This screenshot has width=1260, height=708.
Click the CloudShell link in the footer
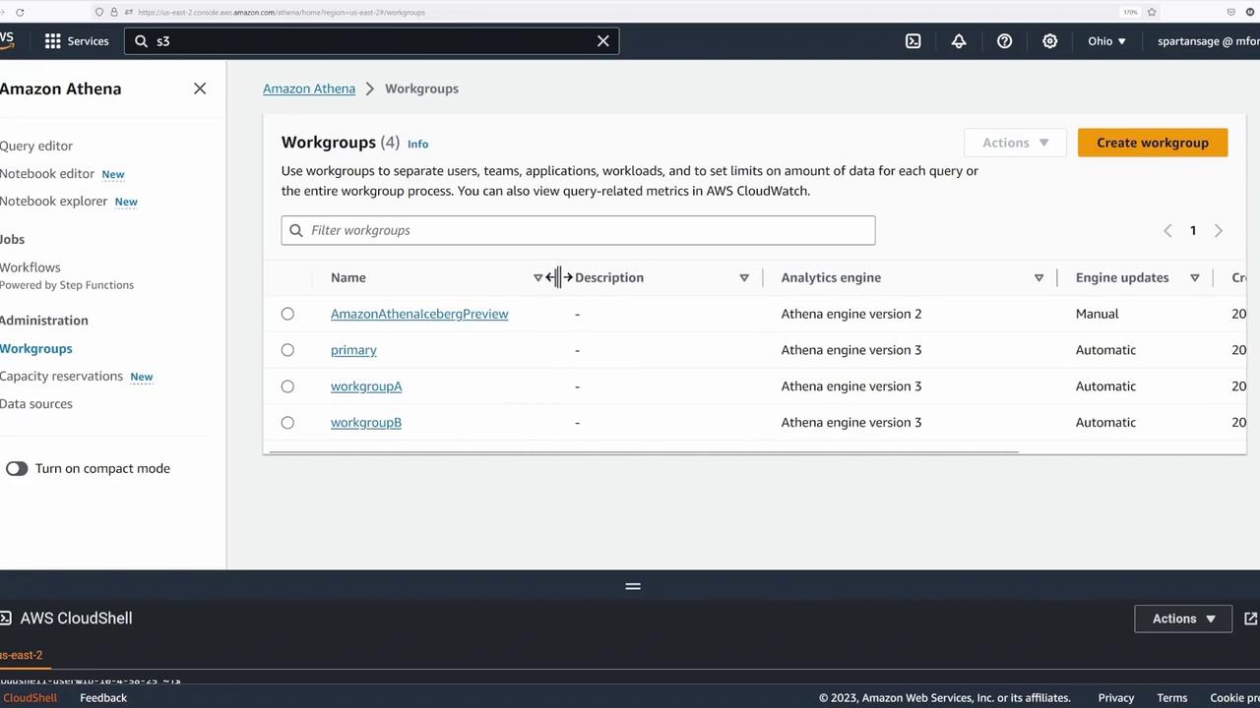coord(30,698)
